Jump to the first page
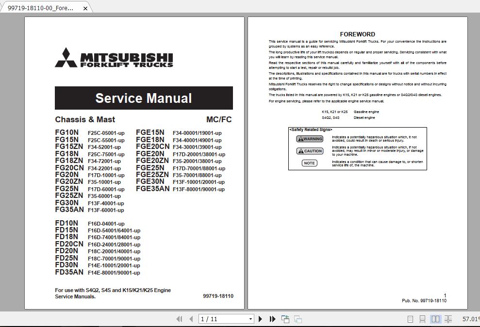The height and width of the screenshot is (327, 480). 180,319
